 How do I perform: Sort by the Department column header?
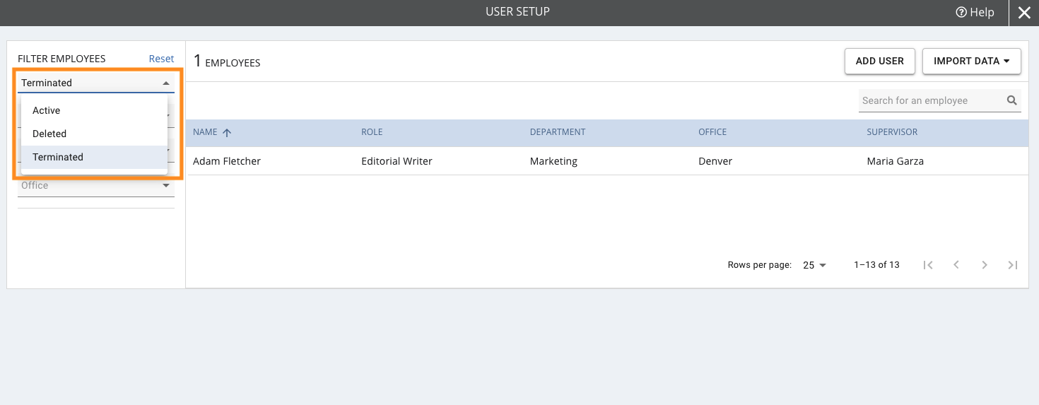pyautogui.click(x=558, y=132)
